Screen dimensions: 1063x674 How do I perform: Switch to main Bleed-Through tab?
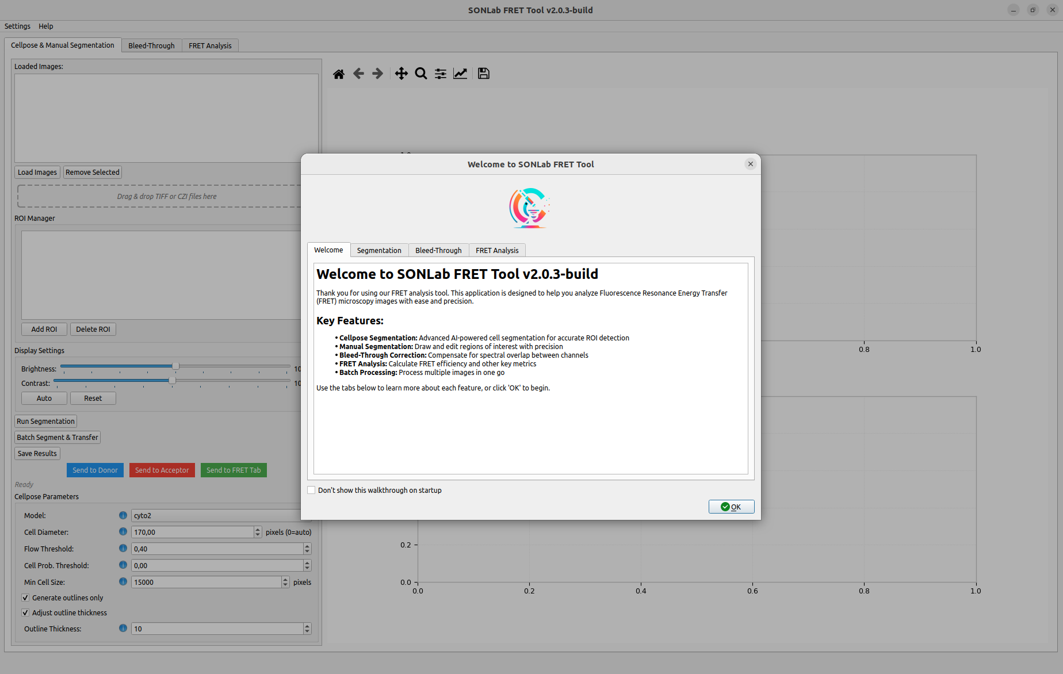[151, 45]
